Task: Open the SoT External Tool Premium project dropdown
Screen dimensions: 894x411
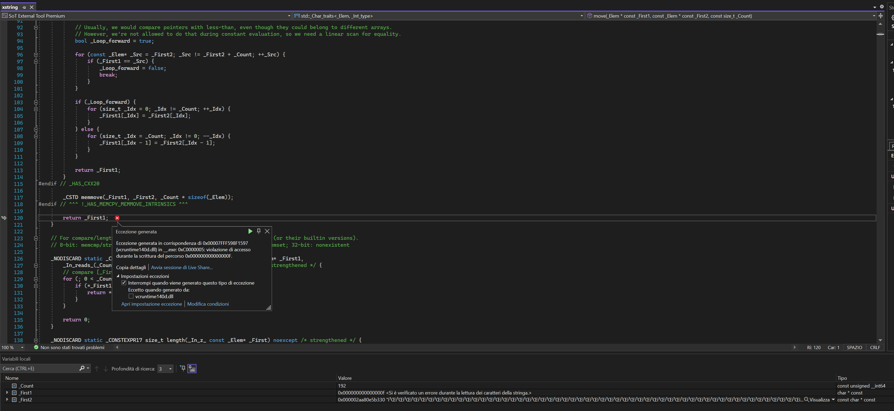Action: pyautogui.click(x=289, y=16)
